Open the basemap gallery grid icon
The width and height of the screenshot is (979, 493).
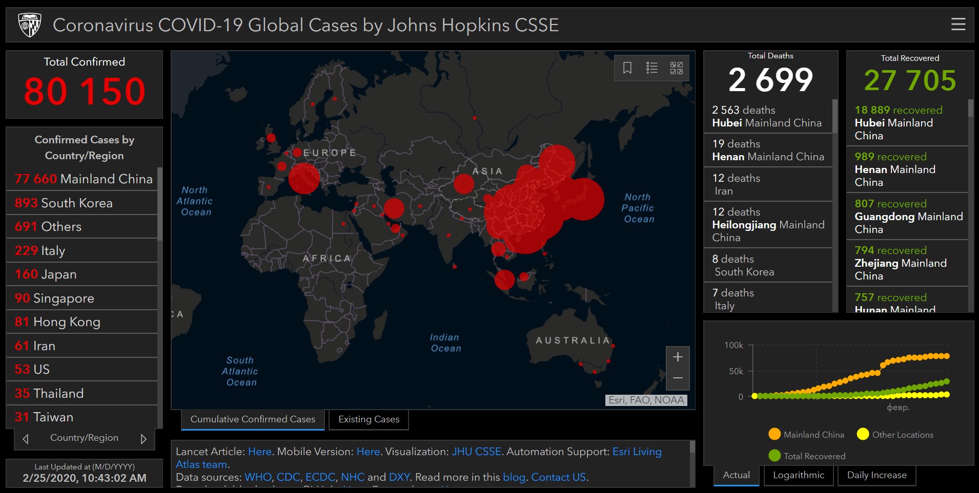click(677, 68)
